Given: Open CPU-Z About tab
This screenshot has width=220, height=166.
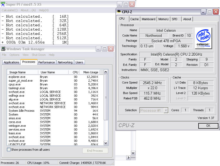Looking at the screenshot, I should coord(187,19).
